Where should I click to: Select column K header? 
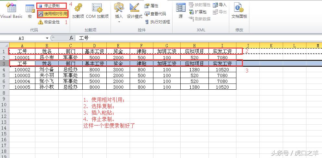(x=271, y=46)
